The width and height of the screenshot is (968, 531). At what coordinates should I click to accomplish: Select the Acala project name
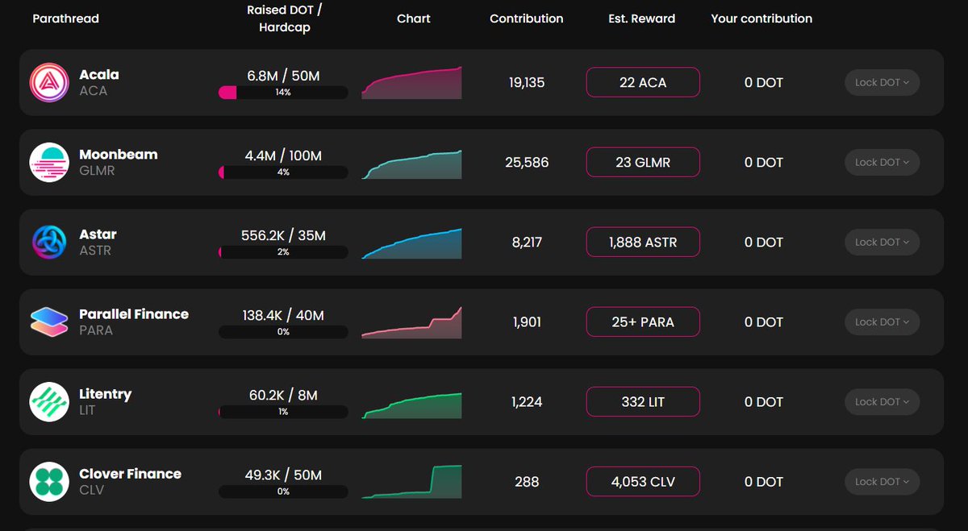point(99,74)
